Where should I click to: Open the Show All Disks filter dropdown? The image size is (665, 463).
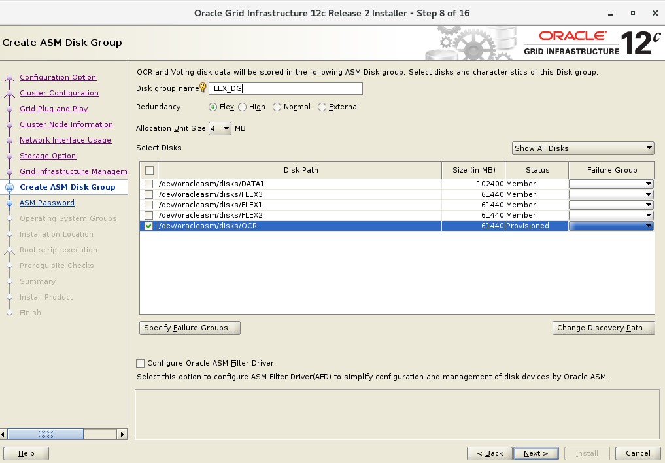point(583,148)
